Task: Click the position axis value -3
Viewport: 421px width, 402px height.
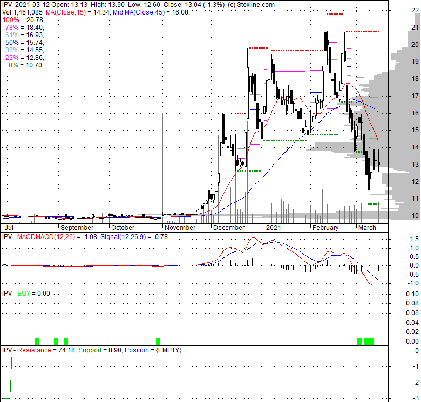Action: (x=416, y=398)
